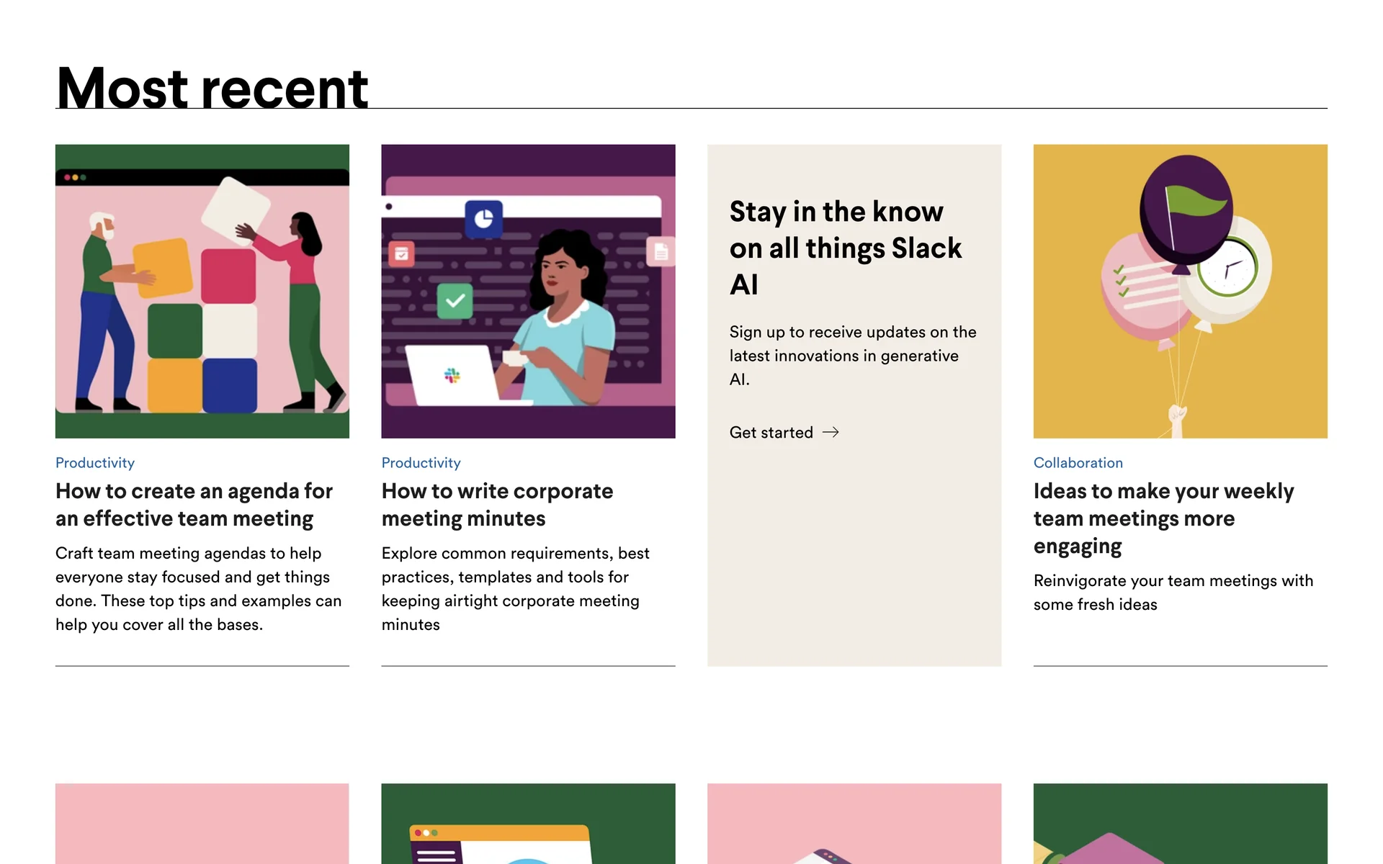The height and width of the screenshot is (864, 1383).
Task: Open 'How to create an agenda' headline
Action: [194, 504]
